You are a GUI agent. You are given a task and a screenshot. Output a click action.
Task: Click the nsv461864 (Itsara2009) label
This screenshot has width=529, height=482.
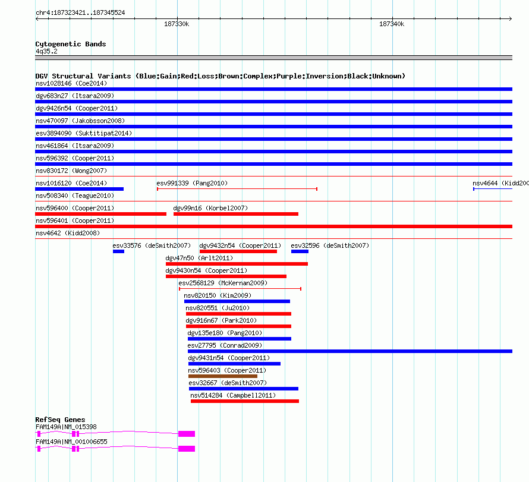[75, 146]
